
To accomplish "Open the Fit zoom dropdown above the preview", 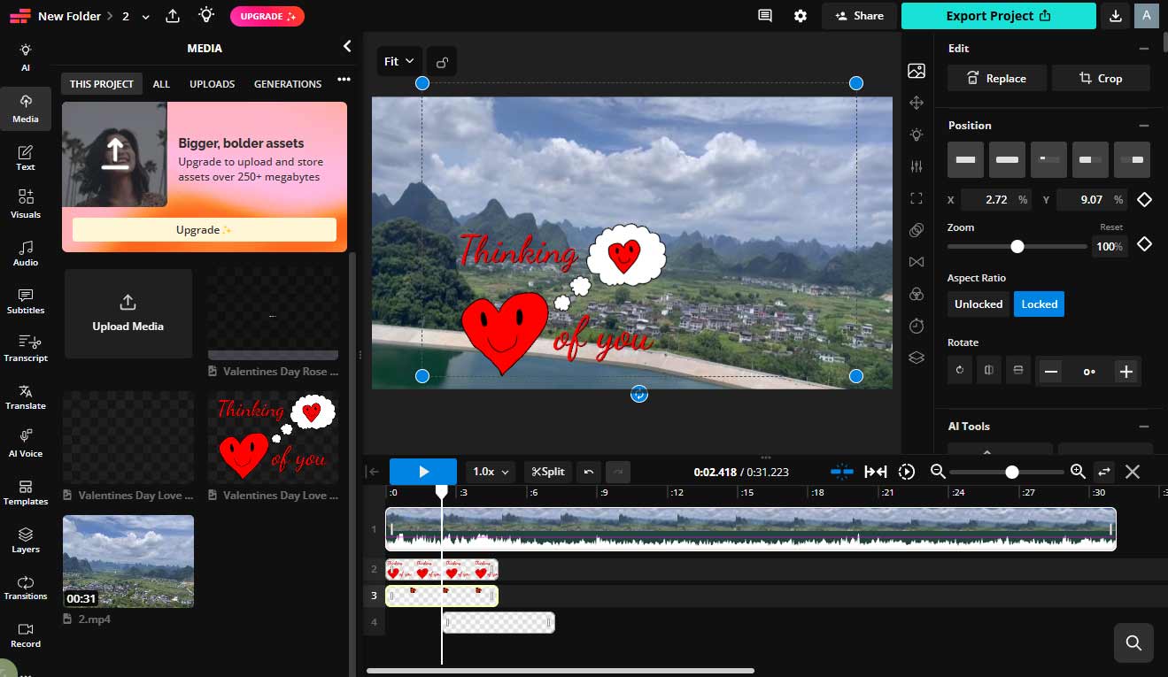I will point(398,61).
